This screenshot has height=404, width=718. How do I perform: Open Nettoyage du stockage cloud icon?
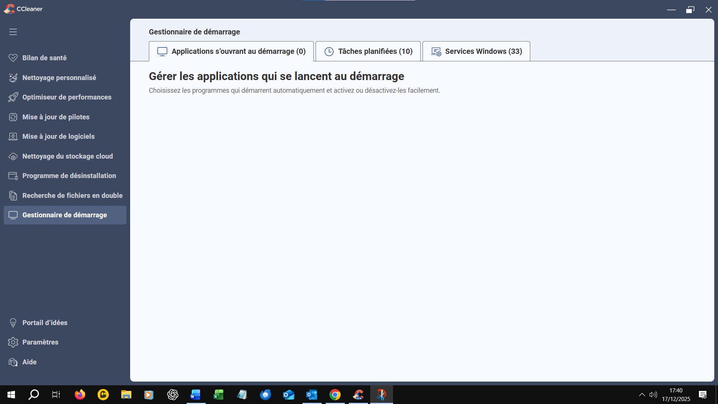tap(13, 156)
